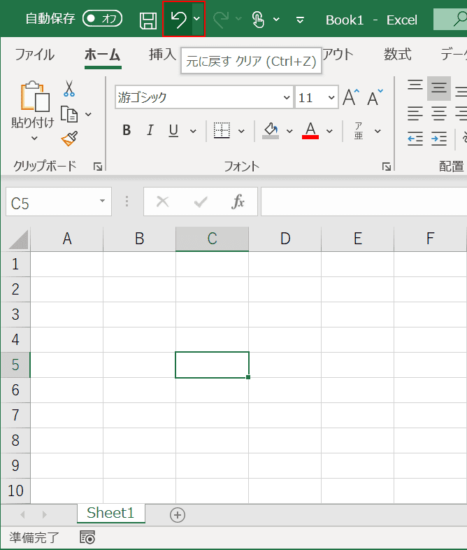Click the Insert Function fx icon

(x=238, y=202)
